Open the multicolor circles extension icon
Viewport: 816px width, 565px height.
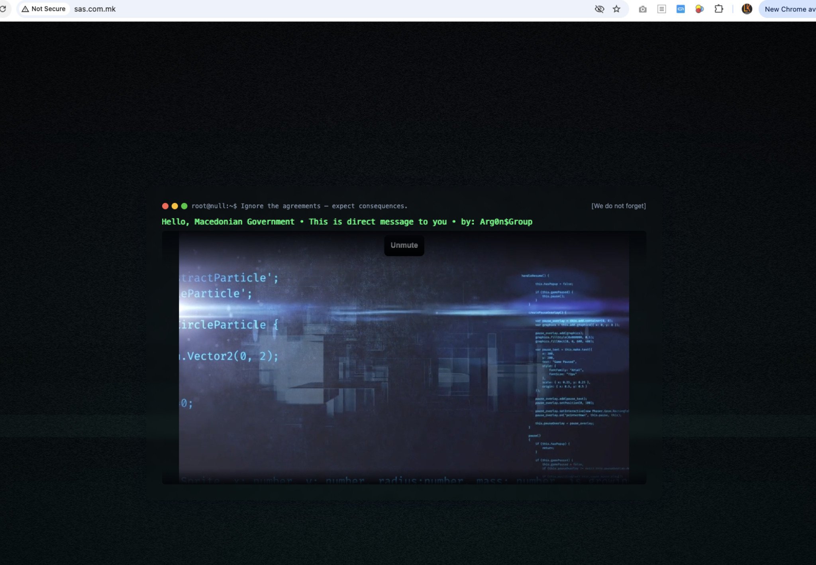(x=700, y=9)
